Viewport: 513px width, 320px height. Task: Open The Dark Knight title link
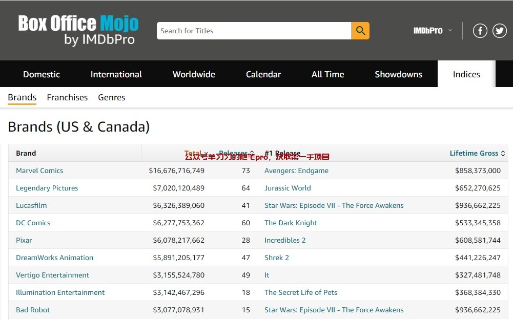[x=291, y=223]
